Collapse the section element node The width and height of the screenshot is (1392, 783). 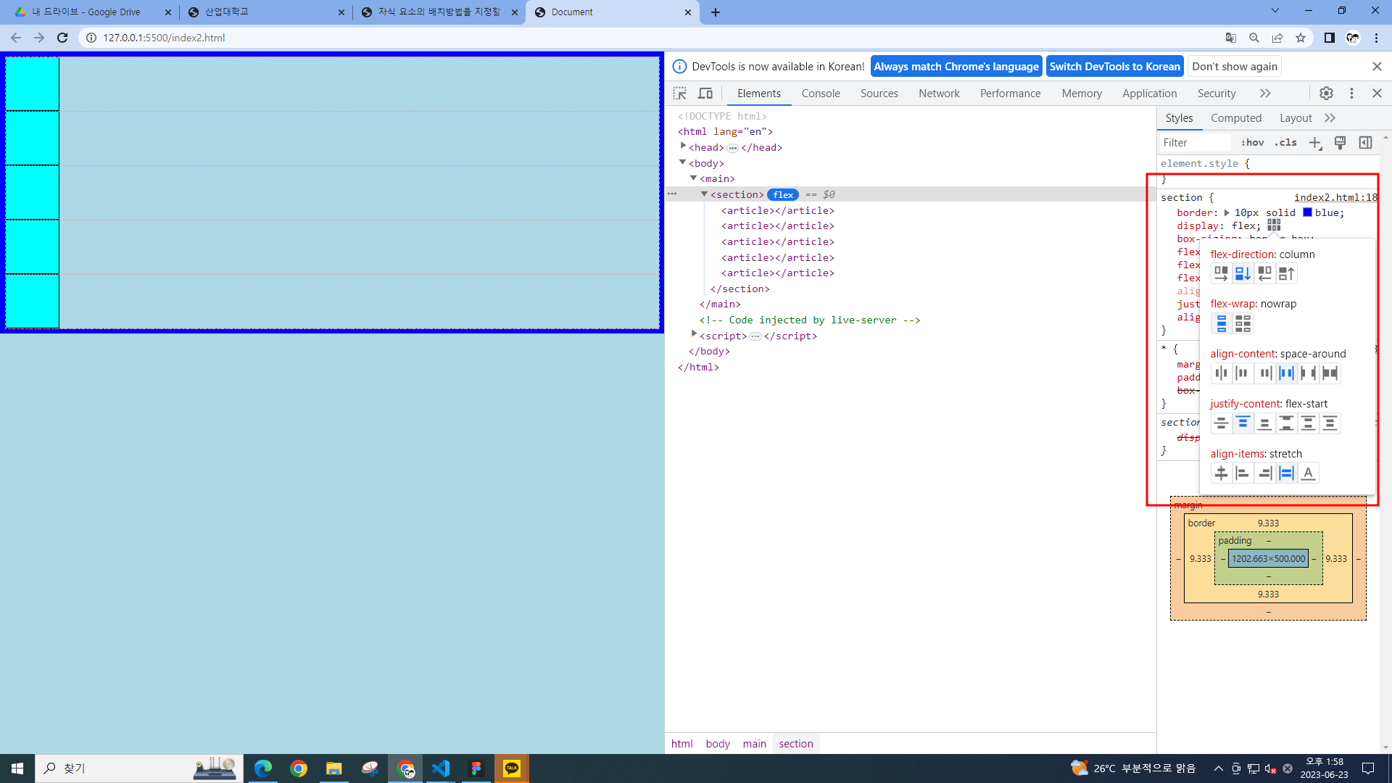point(704,194)
